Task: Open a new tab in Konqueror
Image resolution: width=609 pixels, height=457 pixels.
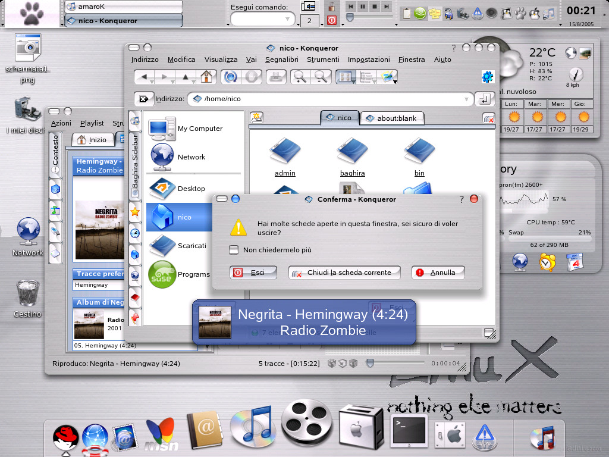Action: [x=256, y=117]
